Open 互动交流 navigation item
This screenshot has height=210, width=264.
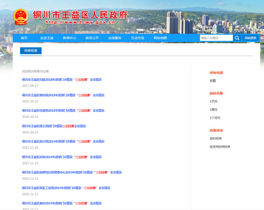click(137, 38)
